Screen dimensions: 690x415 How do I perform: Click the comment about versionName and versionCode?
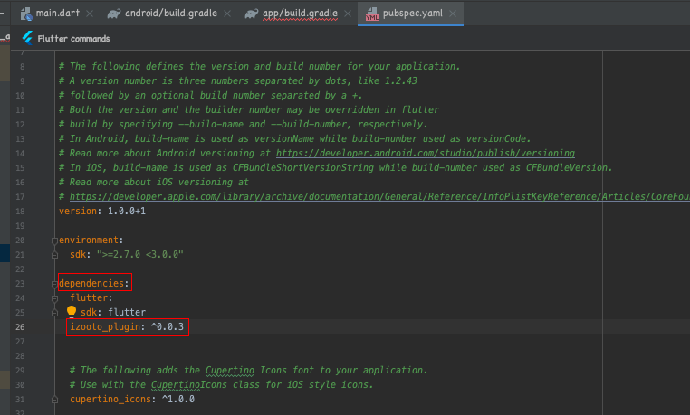point(295,138)
